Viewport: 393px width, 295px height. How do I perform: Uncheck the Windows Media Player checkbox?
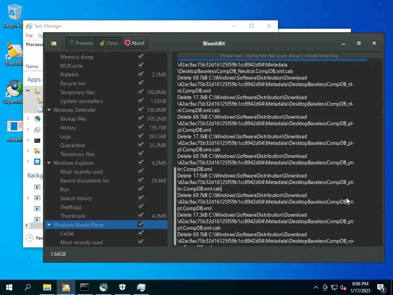140,224
